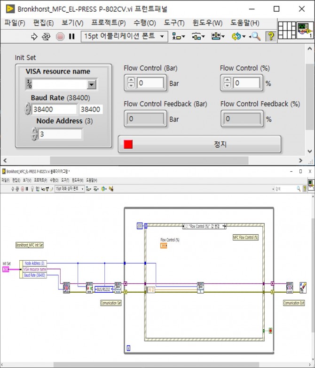The width and height of the screenshot is (315, 368).
Task: Open Distribute Objects menu on front panel toolbar
Action: [x=198, y=36]
